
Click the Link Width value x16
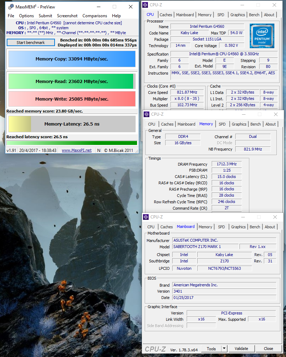click(x=201, y=319)
